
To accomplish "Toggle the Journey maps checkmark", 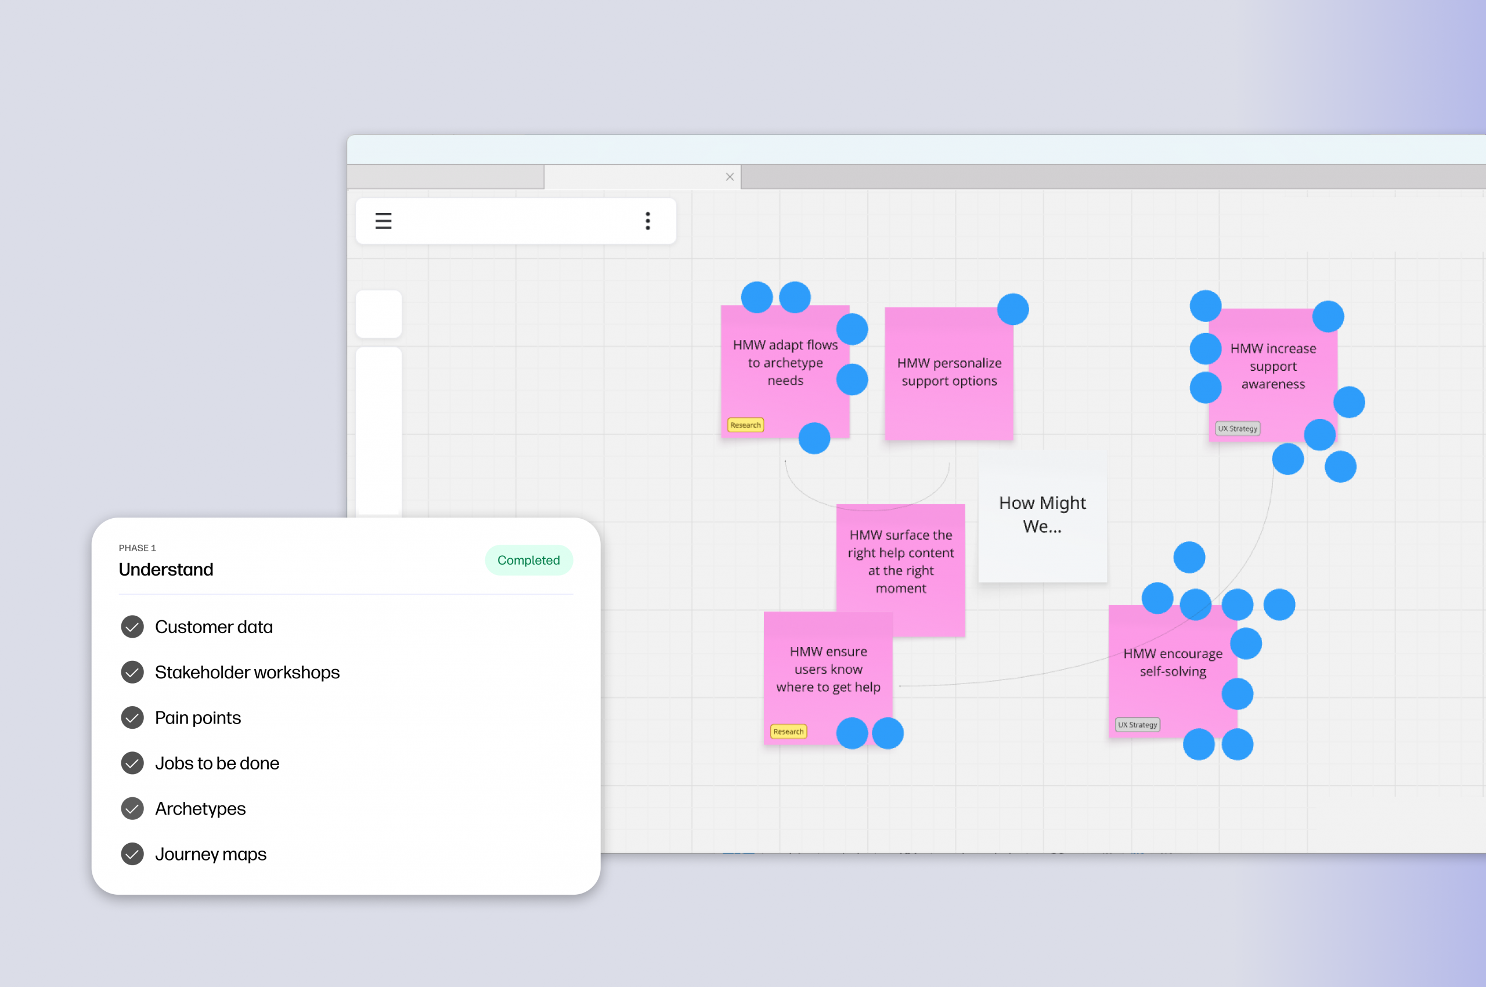I will (x=132, y=854).
